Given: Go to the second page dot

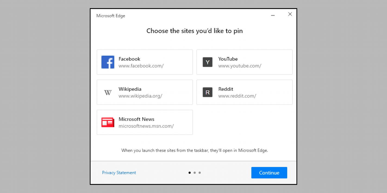Looking at the screenshot, I should [195, 173].
